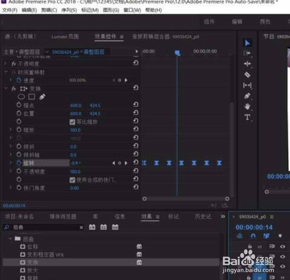Toggle 位置 animation stopwatch

coord(19,113)
